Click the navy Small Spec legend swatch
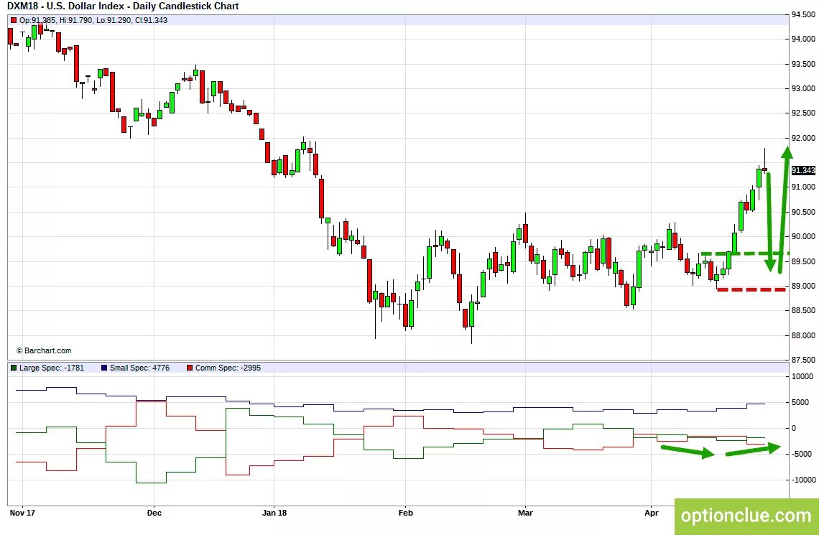Screen dimensions: 819x535 [104, 368]
